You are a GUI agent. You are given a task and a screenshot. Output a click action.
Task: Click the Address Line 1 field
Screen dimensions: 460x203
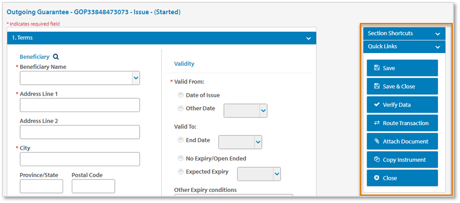79,105
